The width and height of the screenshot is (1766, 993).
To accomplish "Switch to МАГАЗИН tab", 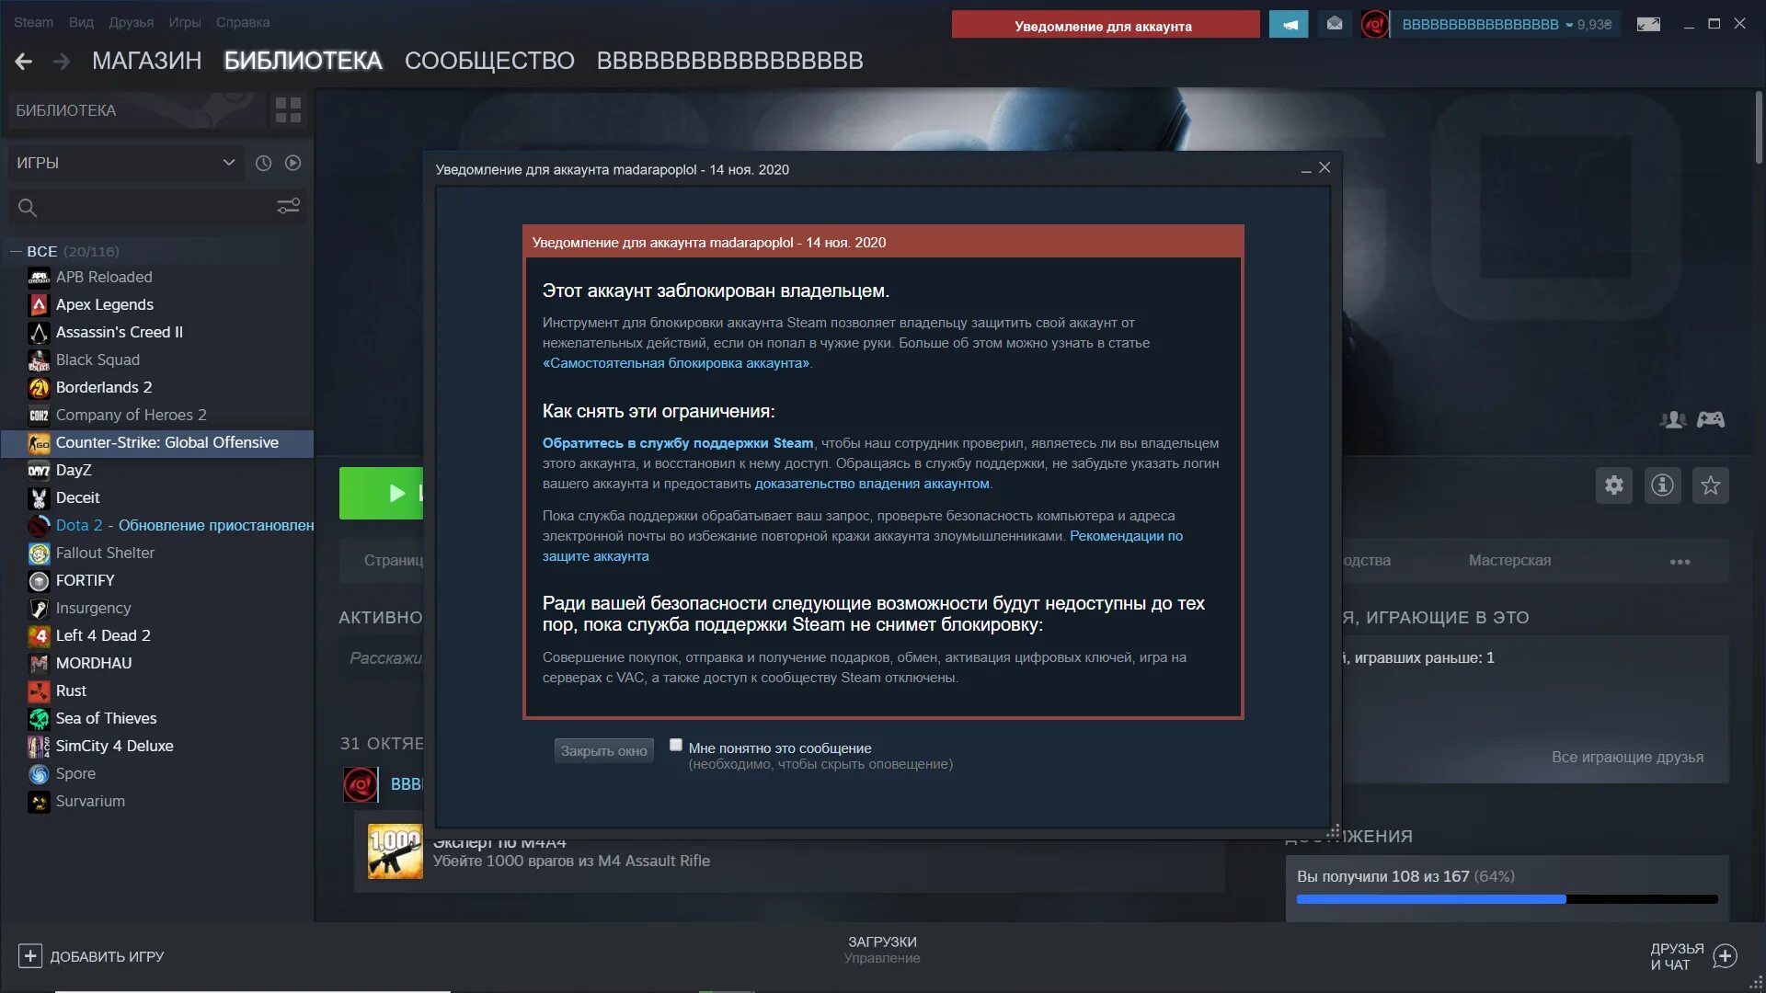I will [x=146, y=61].
